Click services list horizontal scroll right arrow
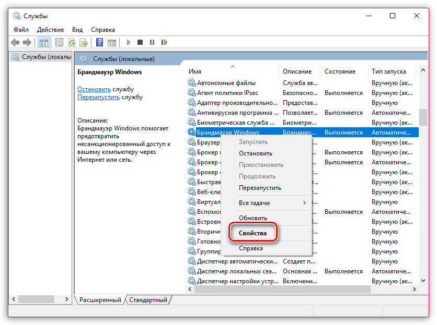437x325 pixels. [415, 290]
